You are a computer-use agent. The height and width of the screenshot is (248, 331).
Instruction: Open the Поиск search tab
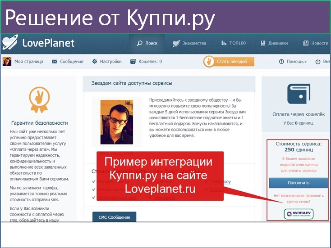147,43
